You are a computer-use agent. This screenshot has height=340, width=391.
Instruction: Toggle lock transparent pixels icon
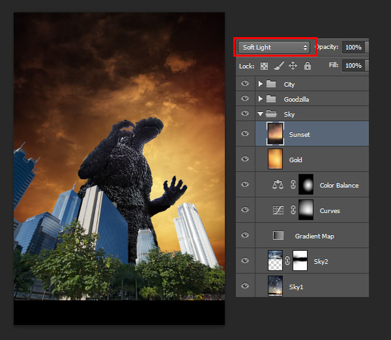[264, 66]
